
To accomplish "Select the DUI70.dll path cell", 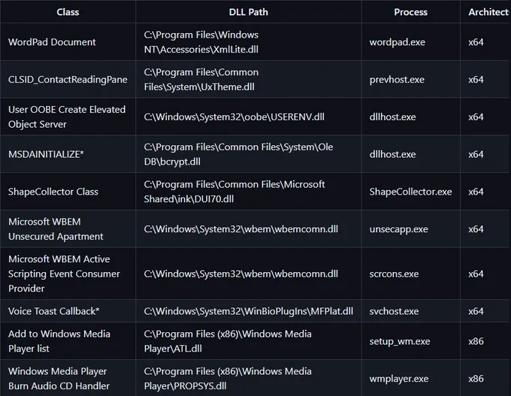I will pos(248,192).
